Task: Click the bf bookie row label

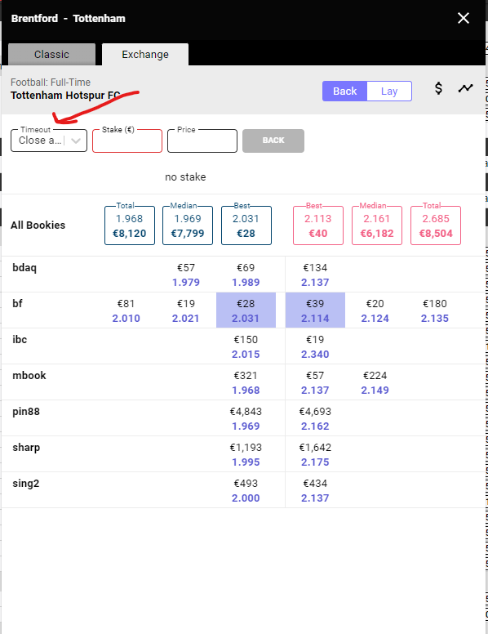Action: [x=17, y=304]
